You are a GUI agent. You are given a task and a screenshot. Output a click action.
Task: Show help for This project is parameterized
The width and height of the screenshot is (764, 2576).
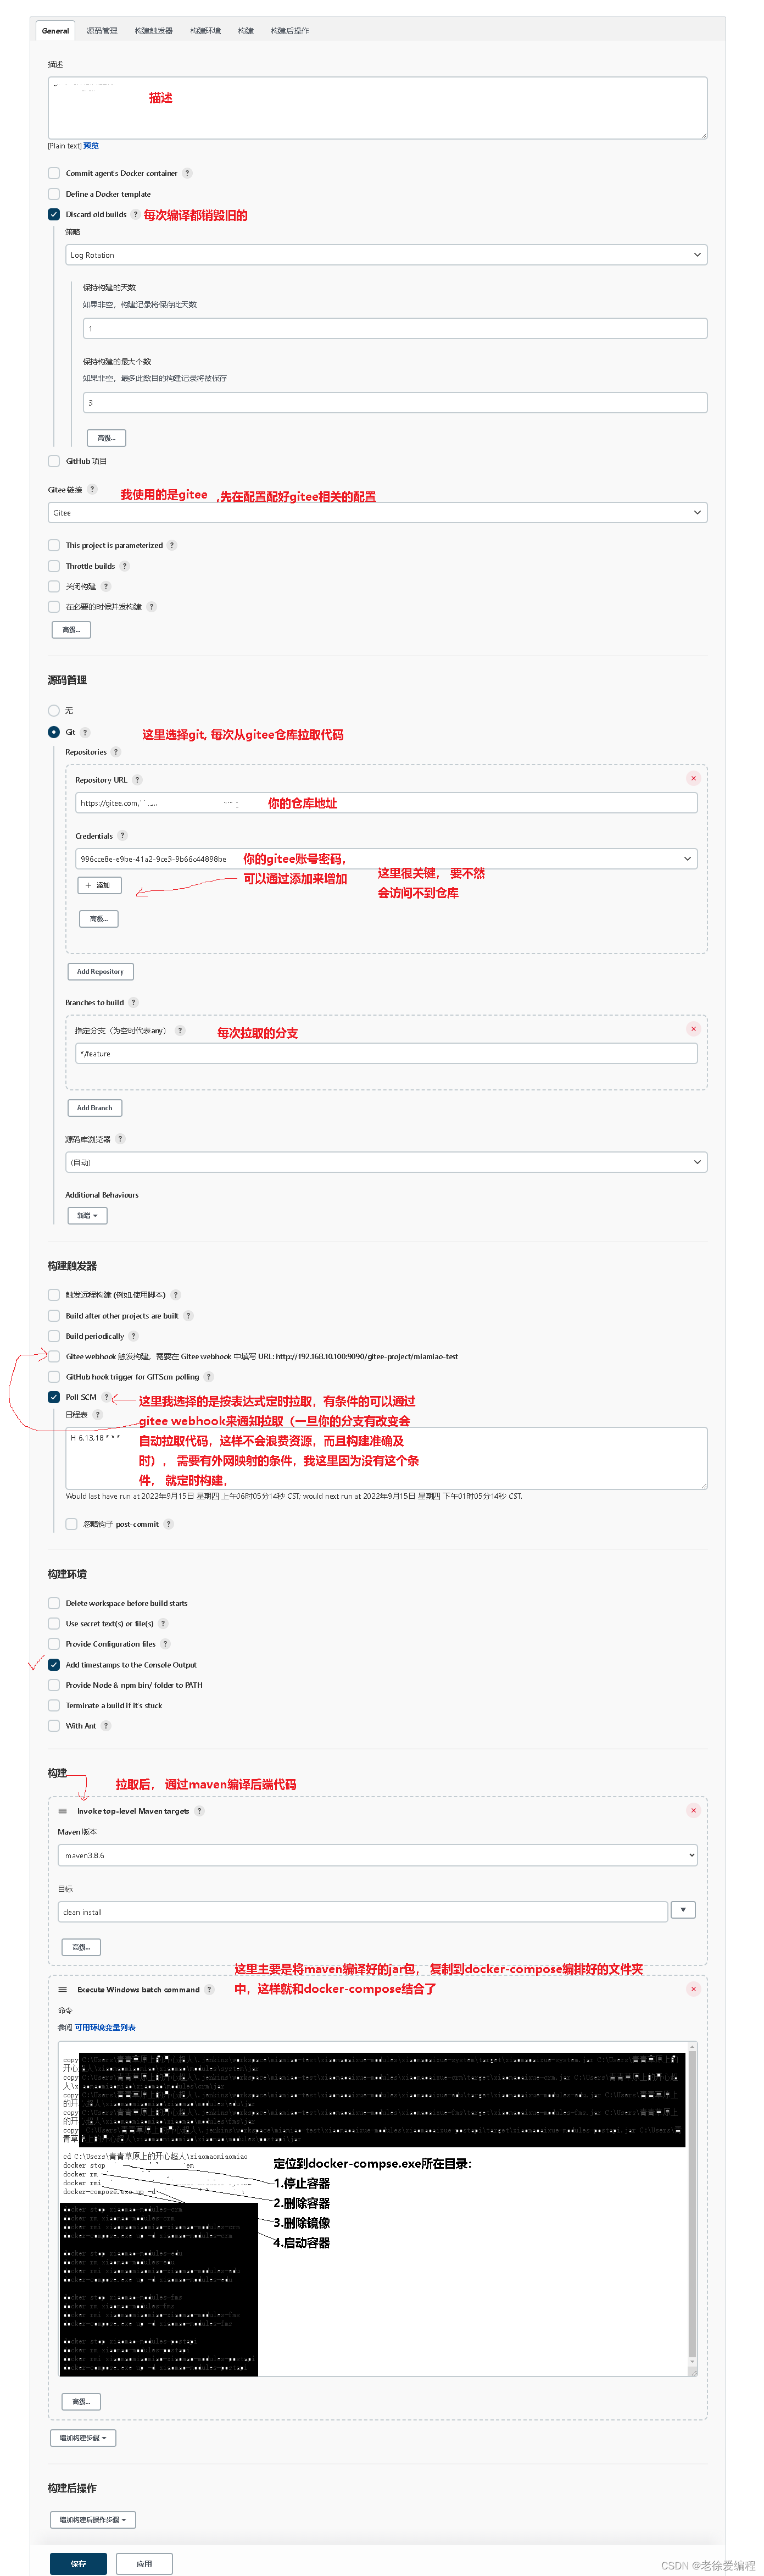(x=172, y=545)
